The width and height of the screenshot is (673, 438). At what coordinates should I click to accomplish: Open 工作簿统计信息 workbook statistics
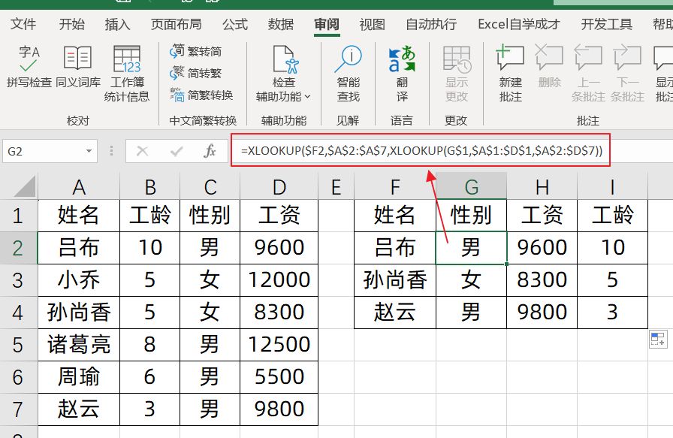(127, 73)
